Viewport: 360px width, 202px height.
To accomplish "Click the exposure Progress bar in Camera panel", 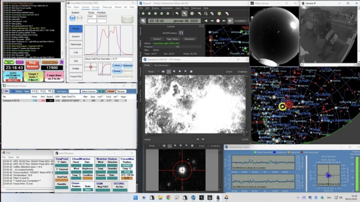I will (x=178, y=47).
